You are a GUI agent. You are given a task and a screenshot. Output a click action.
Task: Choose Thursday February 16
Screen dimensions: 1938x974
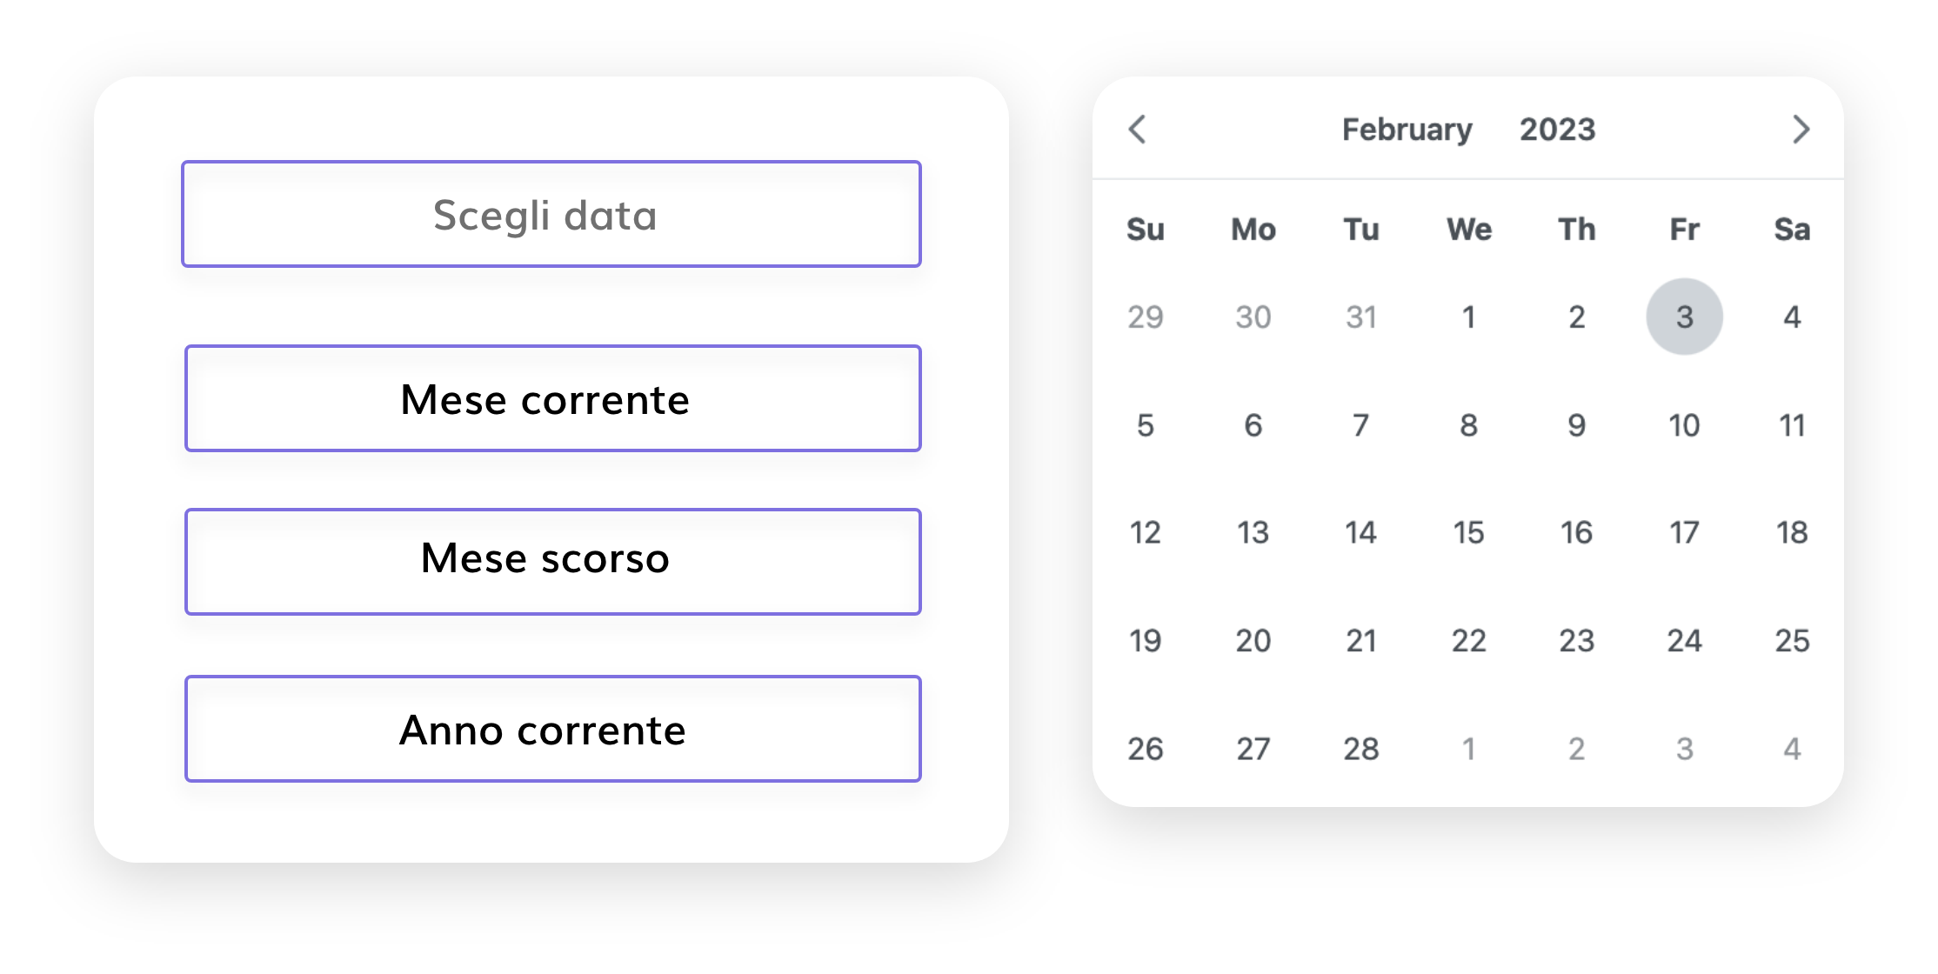pyautogui.click(x=1576, y=532)
